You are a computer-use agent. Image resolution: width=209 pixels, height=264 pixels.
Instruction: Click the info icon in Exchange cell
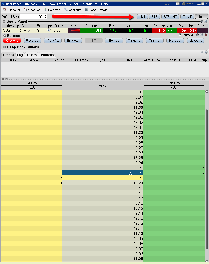(x=49, y=30)
